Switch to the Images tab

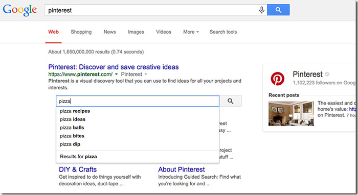click(136, 32)
